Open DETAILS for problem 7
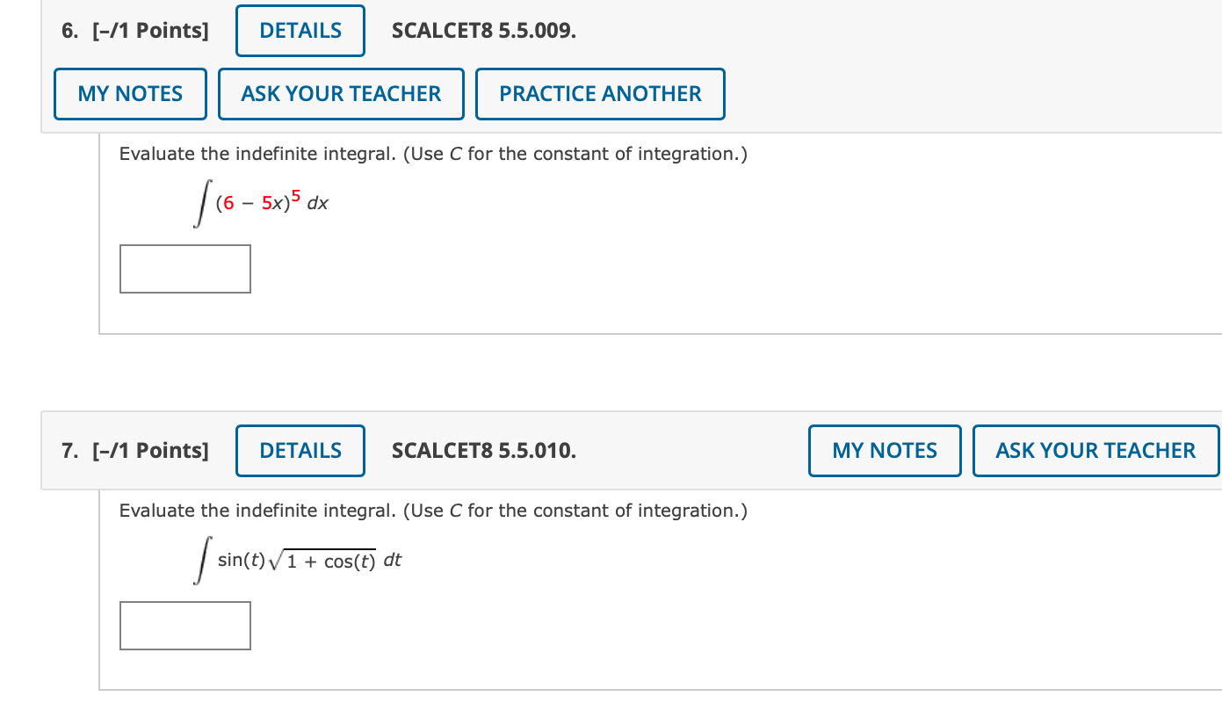 [x=300, y=450]
